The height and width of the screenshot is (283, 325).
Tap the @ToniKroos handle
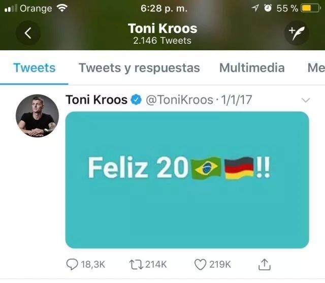tap(179, 100)
